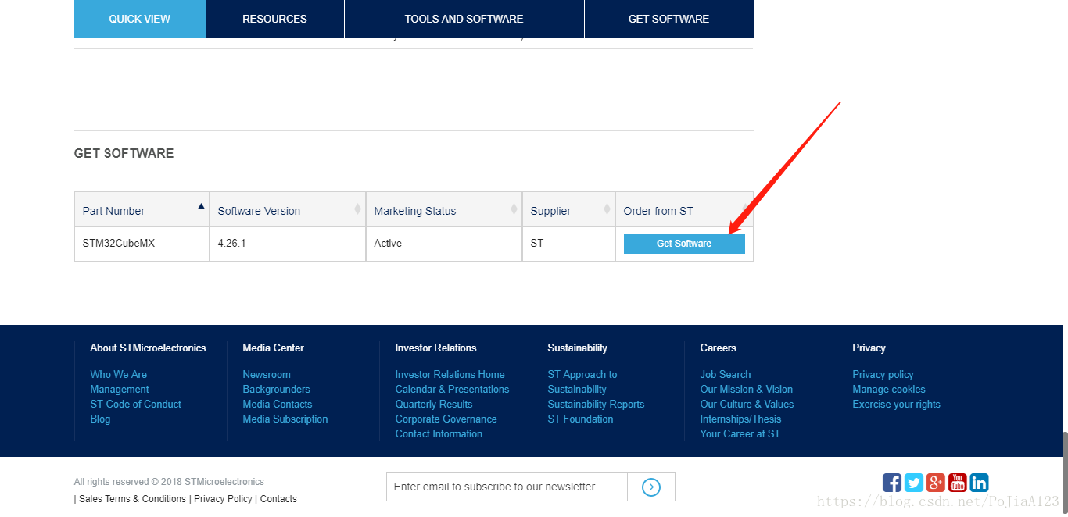This screenshot has width=1068, height=517.
Task: Open the ST Foundation link
Action: point(581,419)
